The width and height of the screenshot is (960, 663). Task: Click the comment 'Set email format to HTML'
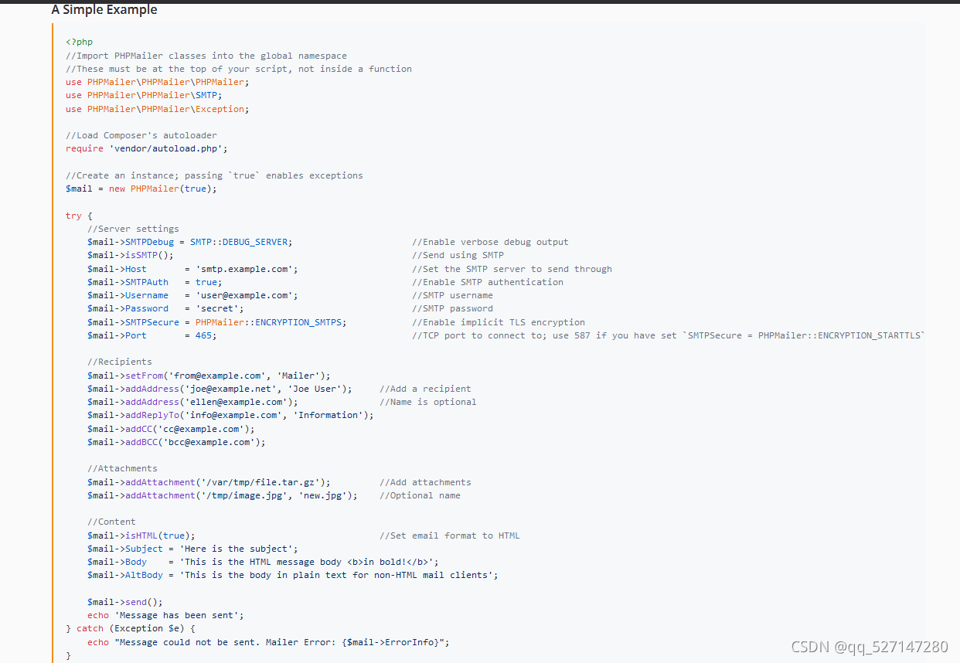450,535
